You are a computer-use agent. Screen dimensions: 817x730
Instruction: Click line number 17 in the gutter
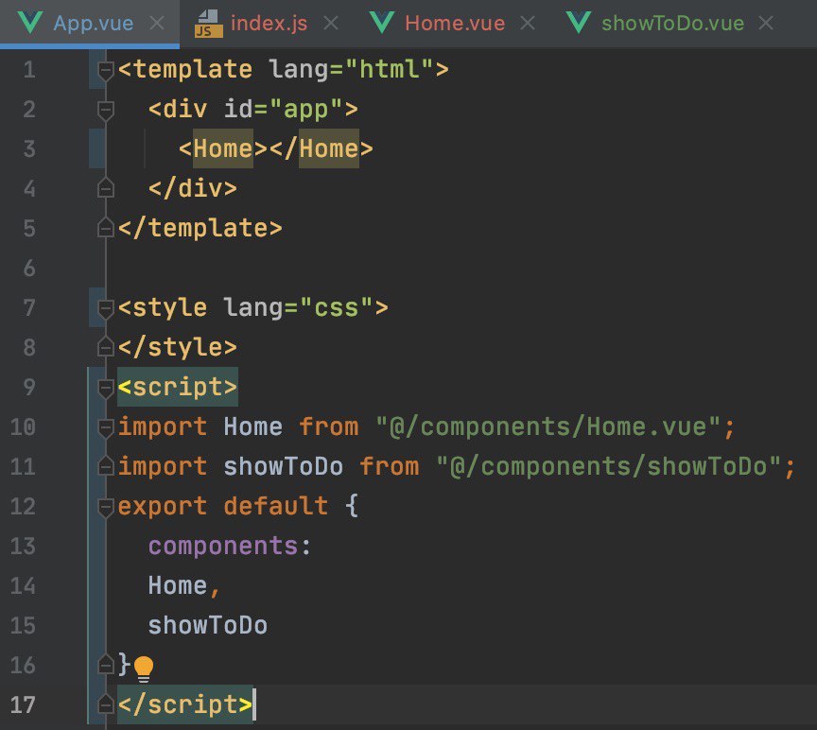click(23, 705)
